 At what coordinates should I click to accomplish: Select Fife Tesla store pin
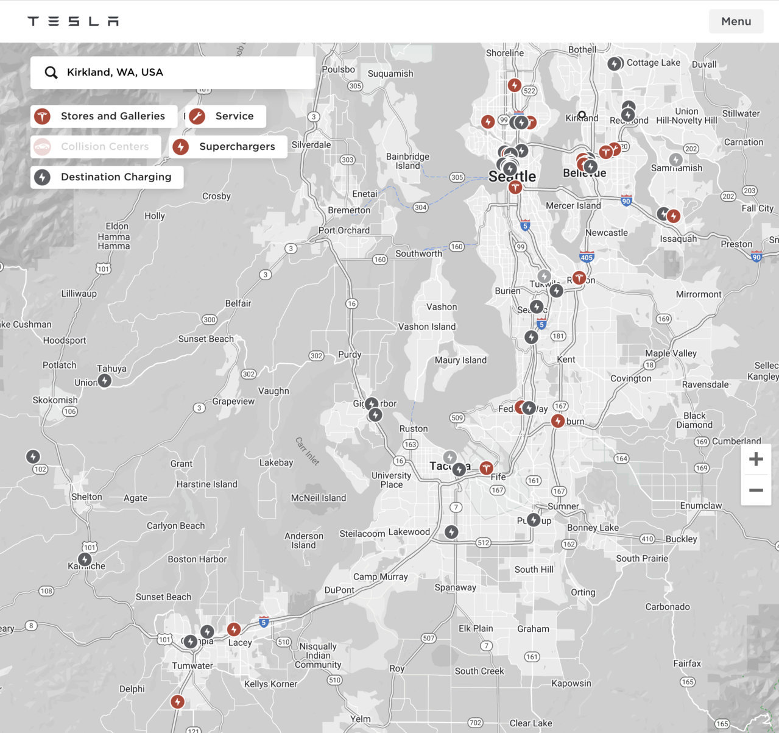486,468
